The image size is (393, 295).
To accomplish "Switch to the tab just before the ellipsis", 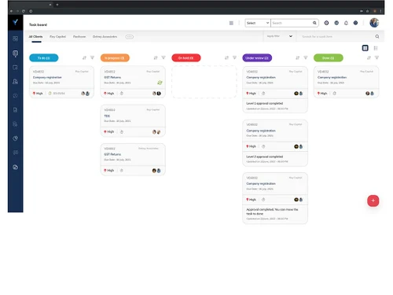I will (x=105, y=37).
